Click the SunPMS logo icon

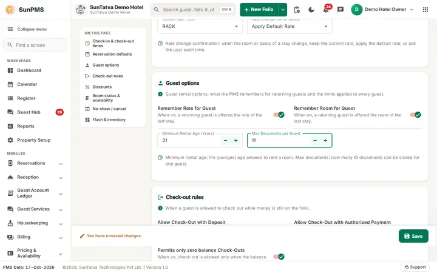click(10, 10)
